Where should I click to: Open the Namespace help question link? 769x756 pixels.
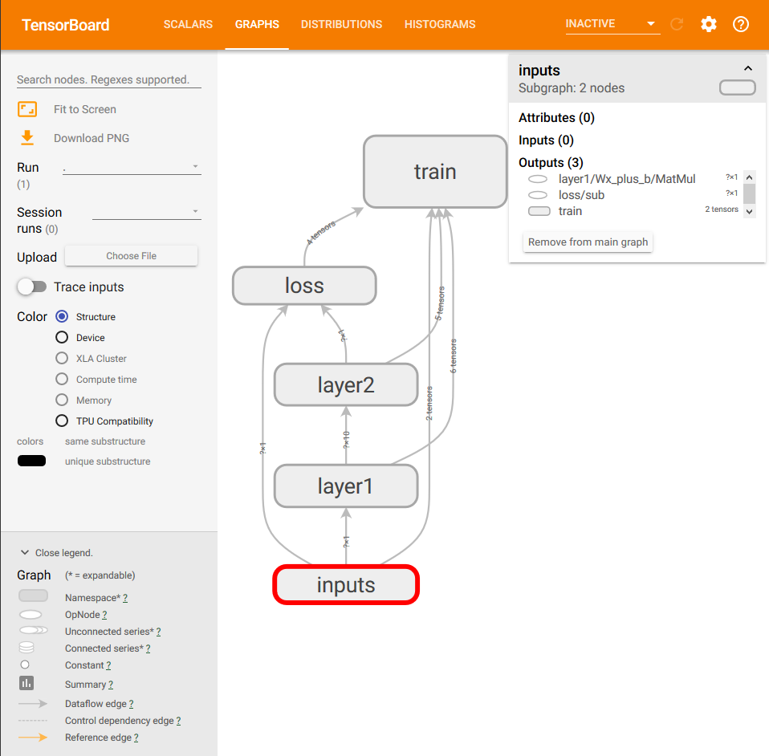coord(125,598)
